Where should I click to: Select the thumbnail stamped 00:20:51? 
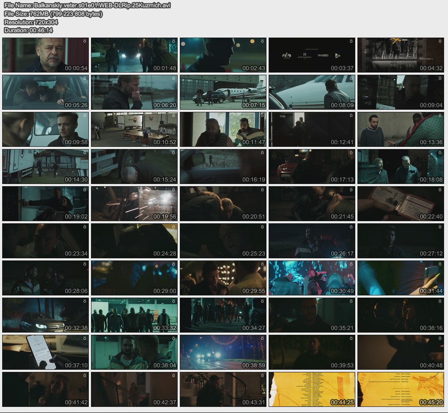coord(223,204)
